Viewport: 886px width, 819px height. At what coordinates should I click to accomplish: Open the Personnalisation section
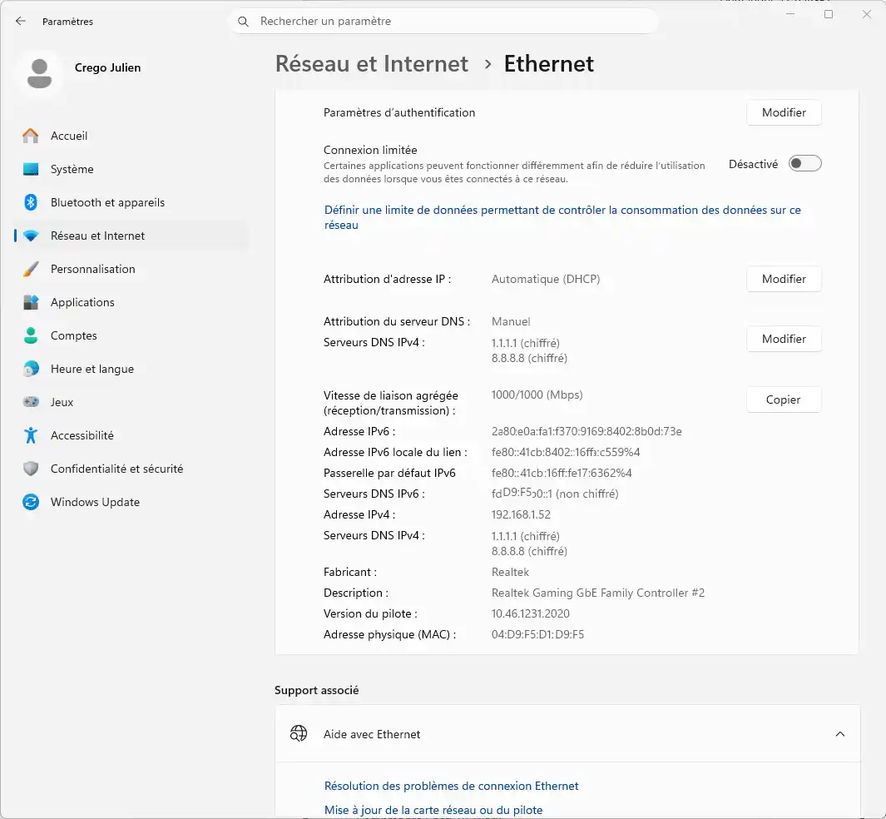point(131,269)
